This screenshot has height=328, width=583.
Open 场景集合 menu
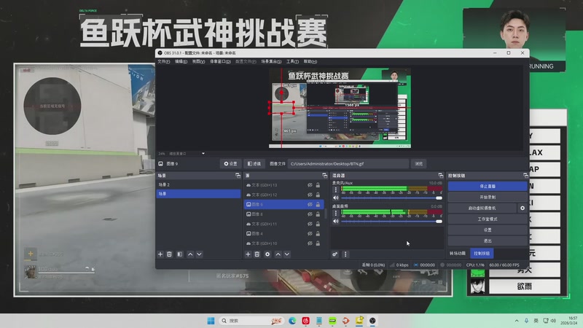[x=271, y=62]
